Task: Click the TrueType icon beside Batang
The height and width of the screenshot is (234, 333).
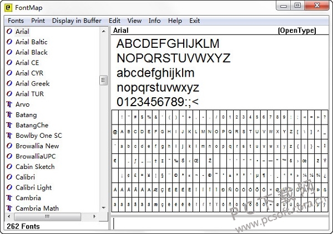Action: coord(9,114)
